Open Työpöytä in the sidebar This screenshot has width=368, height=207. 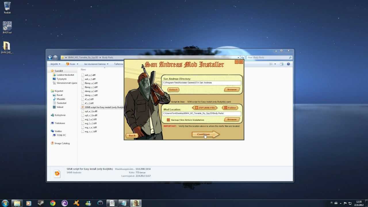coord(62,79)
